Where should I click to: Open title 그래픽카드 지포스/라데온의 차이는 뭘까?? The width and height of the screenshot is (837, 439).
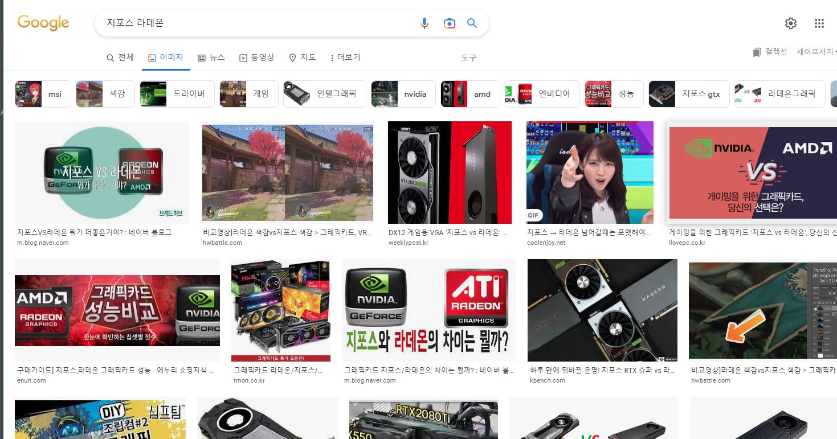[x=429, y=370]
